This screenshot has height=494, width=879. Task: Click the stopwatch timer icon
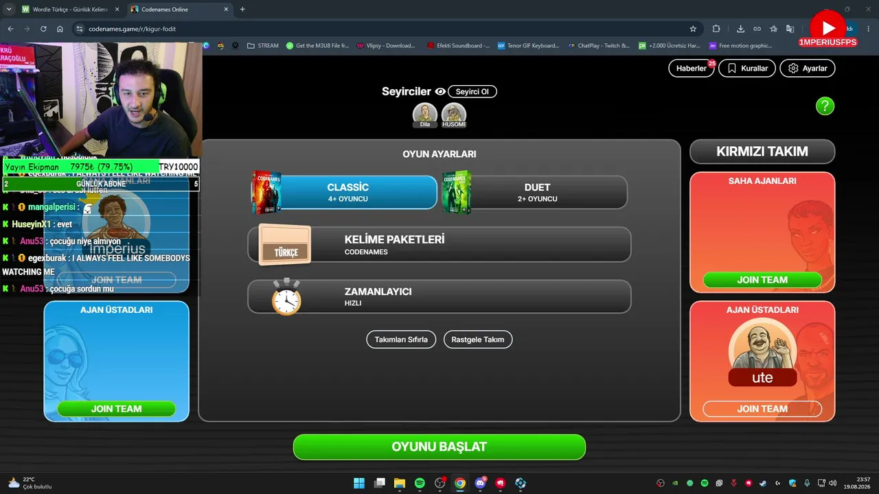point(286,297)
